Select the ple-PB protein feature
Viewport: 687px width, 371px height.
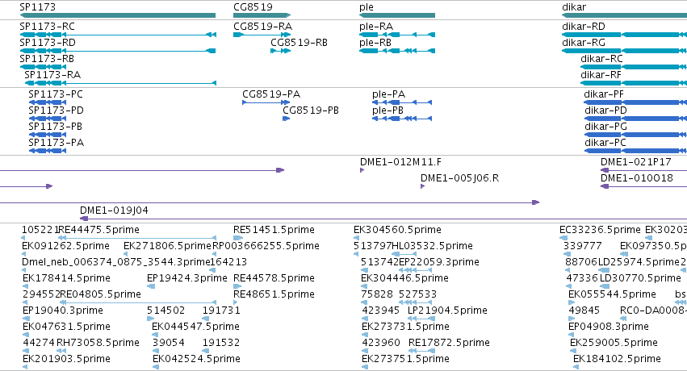click(402, 119)
